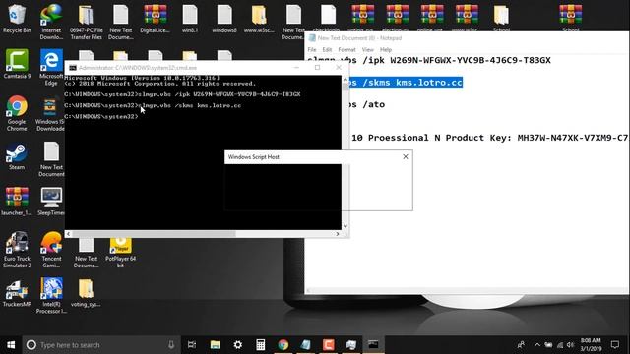
Task: Click the taskbar search box
Action: point(101,345)
